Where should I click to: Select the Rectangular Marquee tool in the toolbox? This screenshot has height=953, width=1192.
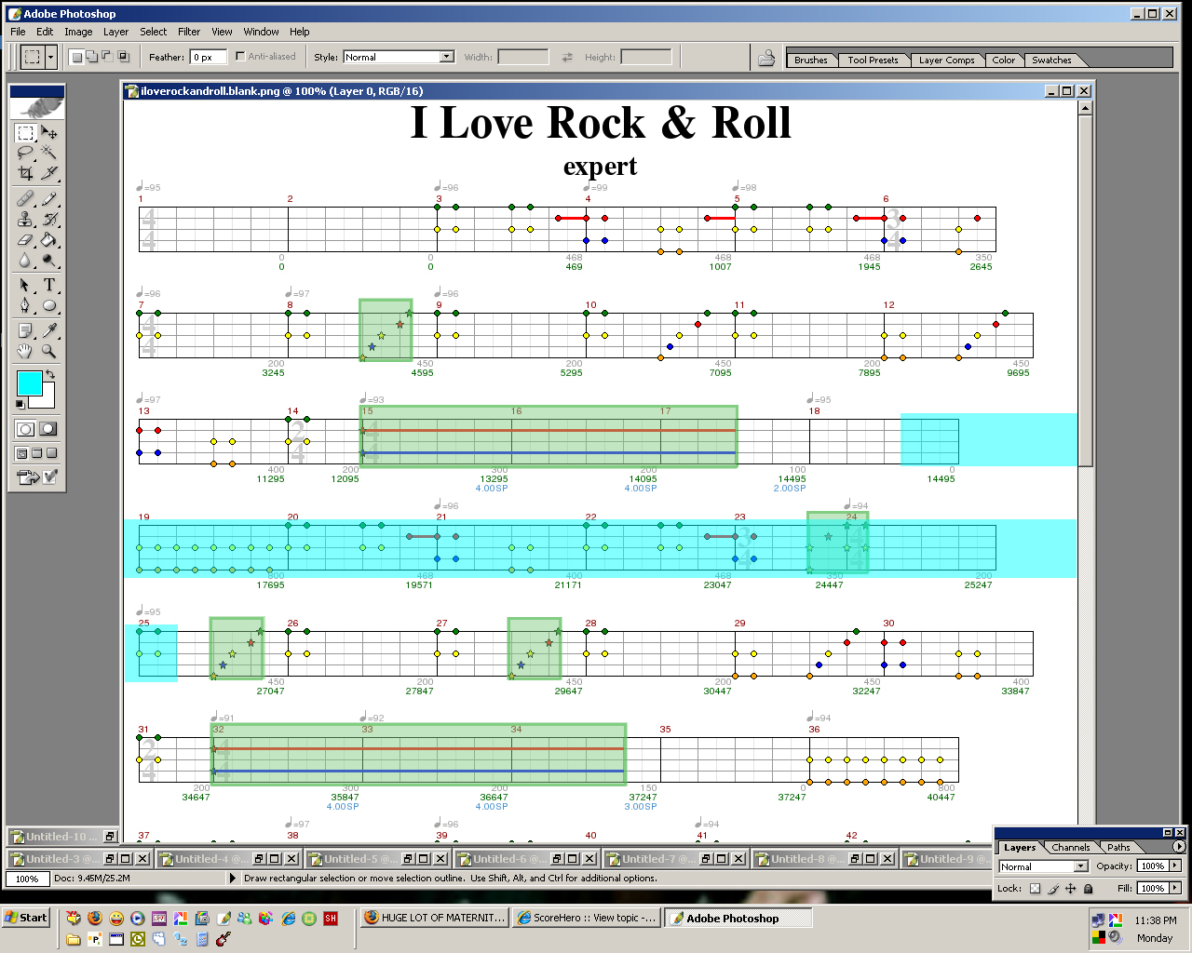(x=25, y=133)
